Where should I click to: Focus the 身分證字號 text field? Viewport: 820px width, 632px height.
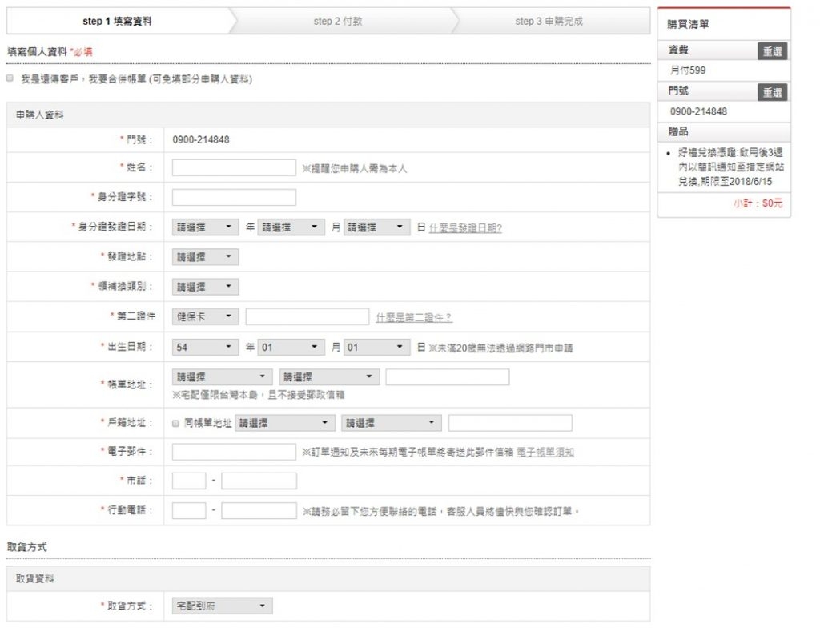(234, 197)
